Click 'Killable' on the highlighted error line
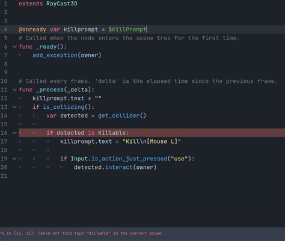Viewport: 285px width, 241px height. 112,133
